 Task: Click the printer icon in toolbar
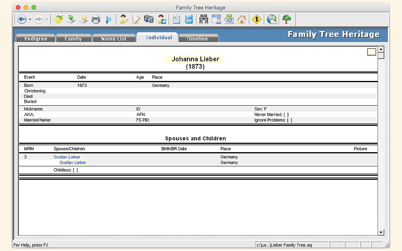(96, 19)
